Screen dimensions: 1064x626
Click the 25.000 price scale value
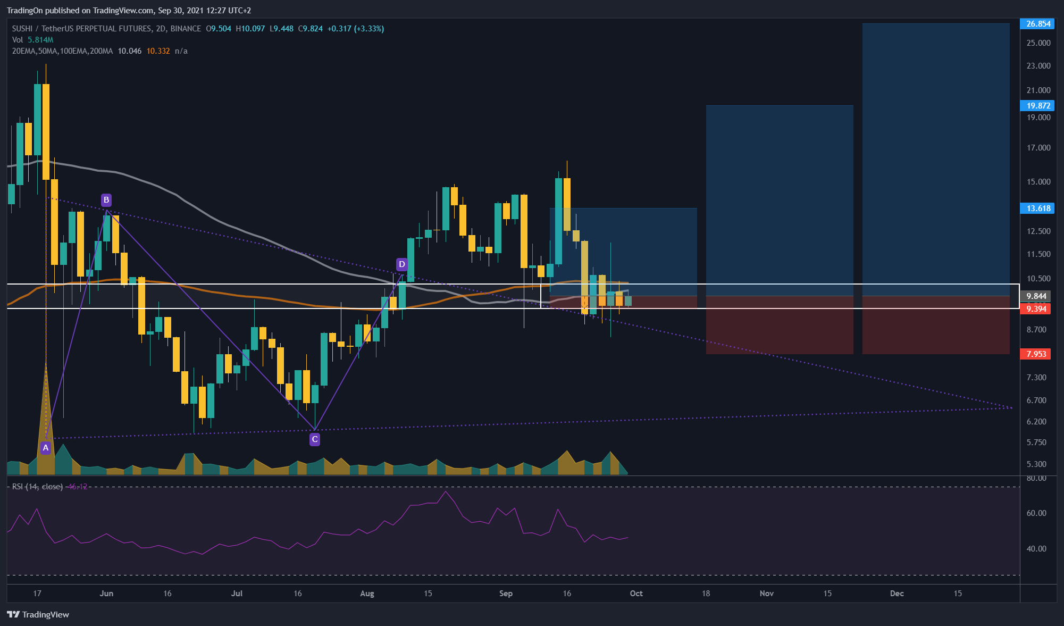point(1038,43)
